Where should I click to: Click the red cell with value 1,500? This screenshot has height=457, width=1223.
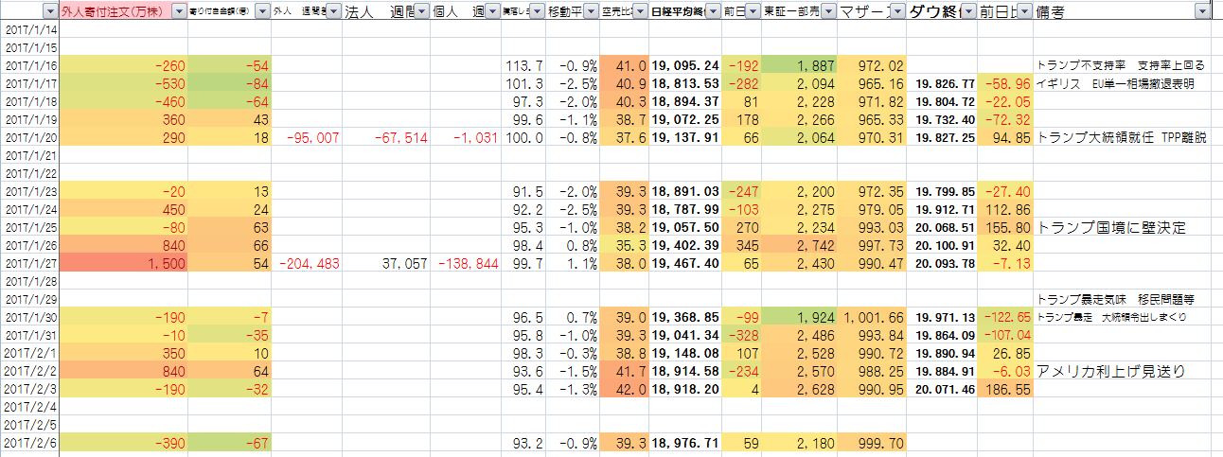coord(123,264)
